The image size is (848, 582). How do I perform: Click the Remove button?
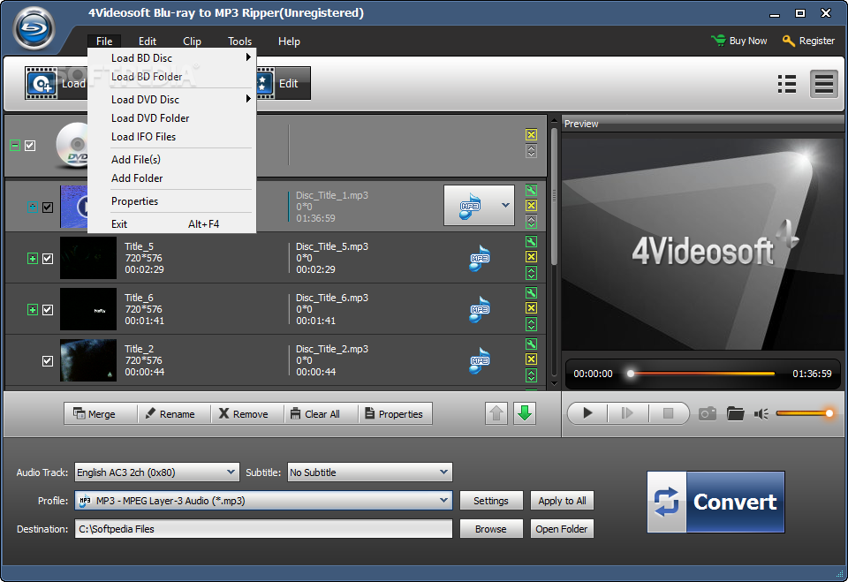247,414
